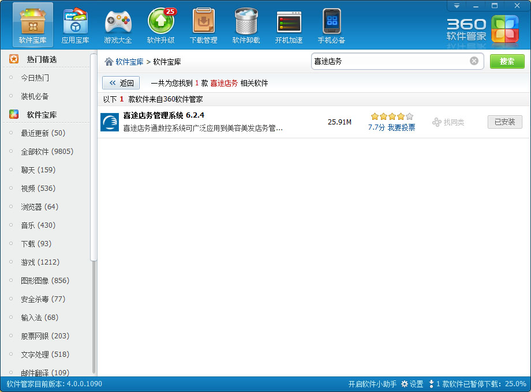
Task: Select 浏览器 (64) category
Action: 40,206
